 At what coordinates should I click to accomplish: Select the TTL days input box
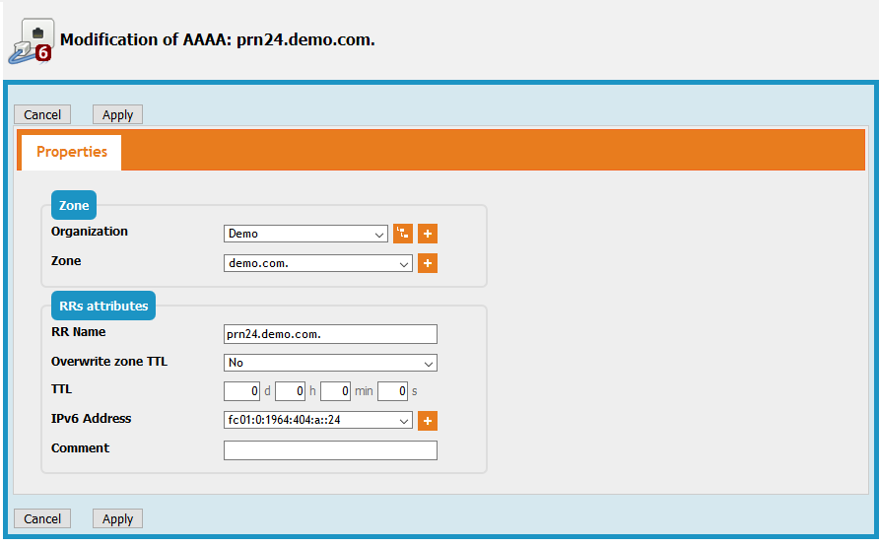pyautogui.click(x=241, y=391)
